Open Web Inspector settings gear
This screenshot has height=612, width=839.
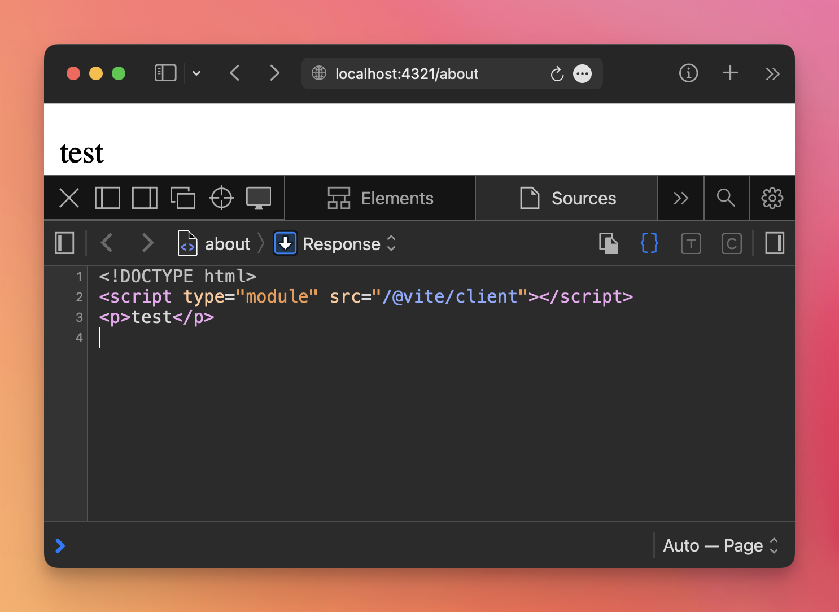pos(772,198)
